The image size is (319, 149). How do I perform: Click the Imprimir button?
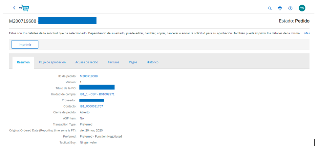coord(25,44)
